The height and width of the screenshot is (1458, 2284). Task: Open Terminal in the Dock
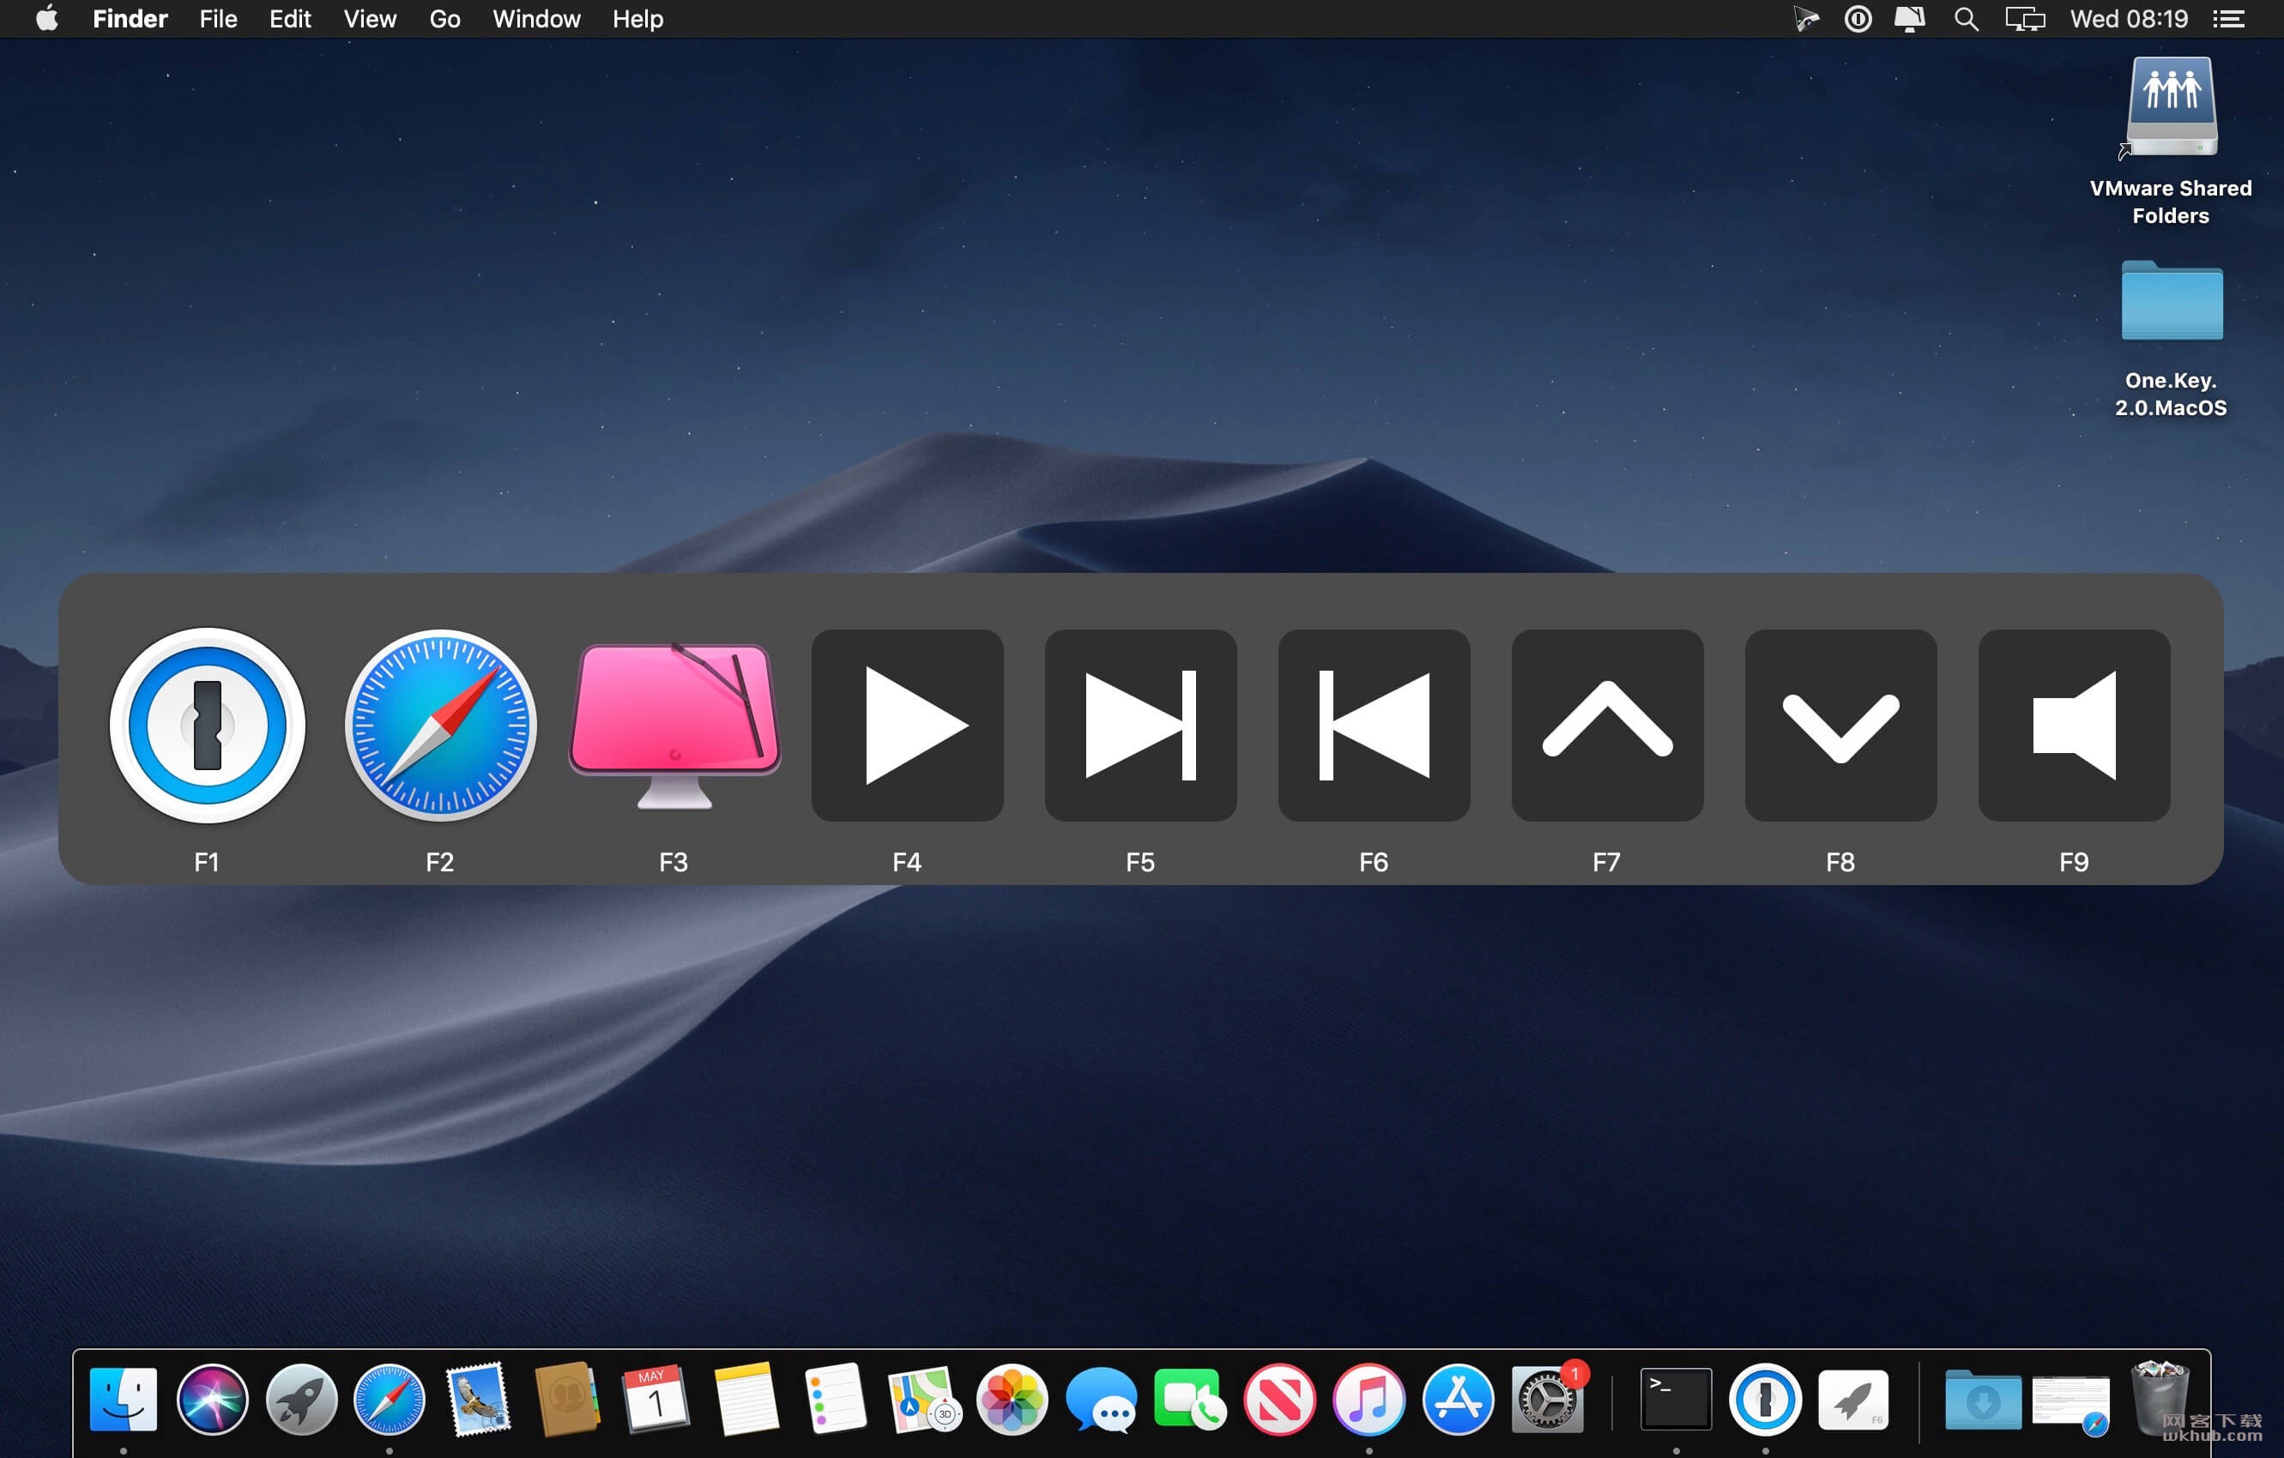coord(1676,1399)
